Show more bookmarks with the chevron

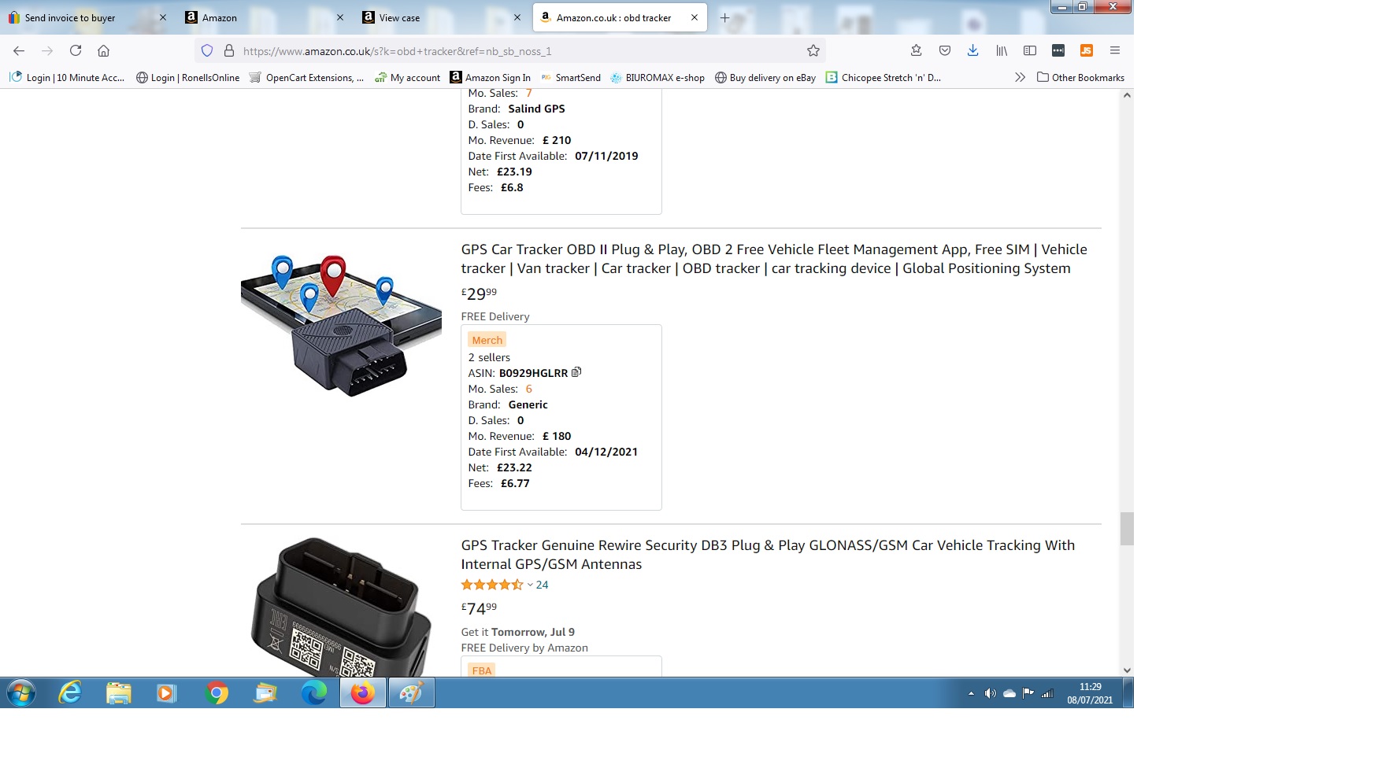(1020, 77)
